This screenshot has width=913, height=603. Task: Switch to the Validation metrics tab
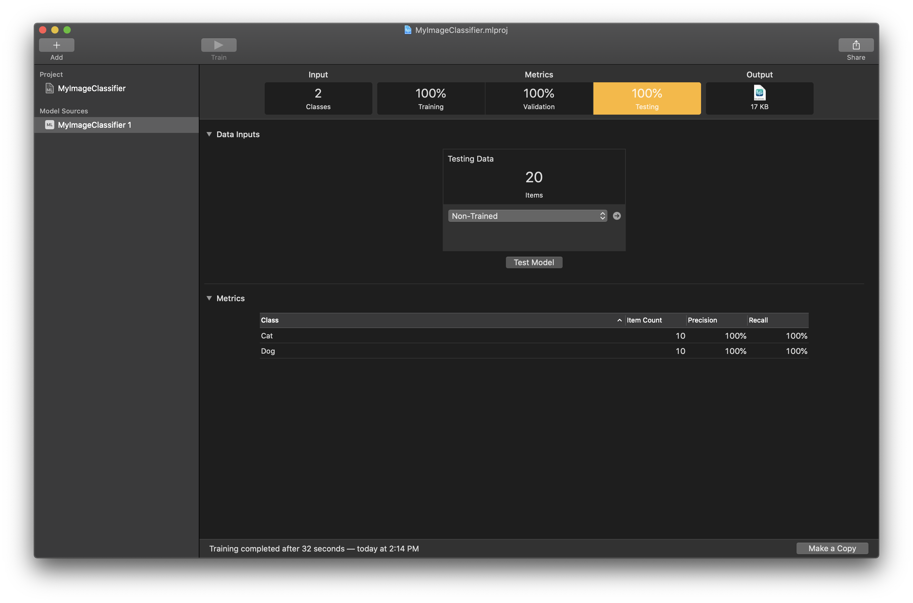click(539, 98)
